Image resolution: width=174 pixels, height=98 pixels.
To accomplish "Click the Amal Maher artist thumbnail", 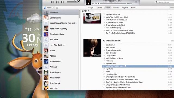I will tap(46, 78).
